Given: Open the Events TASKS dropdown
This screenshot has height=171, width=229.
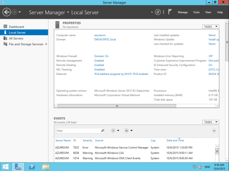Looking at the screenshot, I should pos(211,122).
